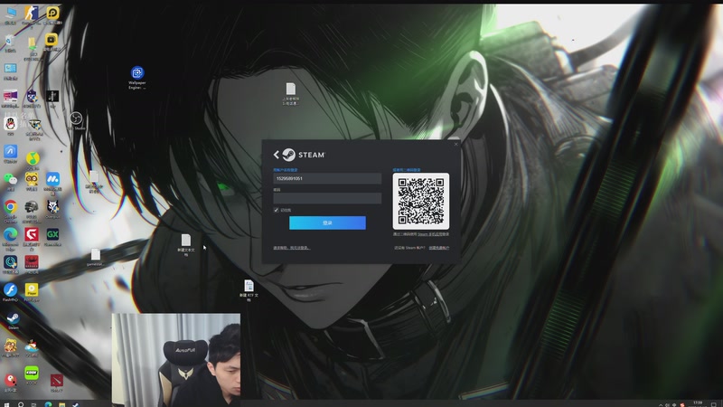Open the Steam desktop shortcut
The height and width of the screenshot is (407, 723).
[13, 321]
